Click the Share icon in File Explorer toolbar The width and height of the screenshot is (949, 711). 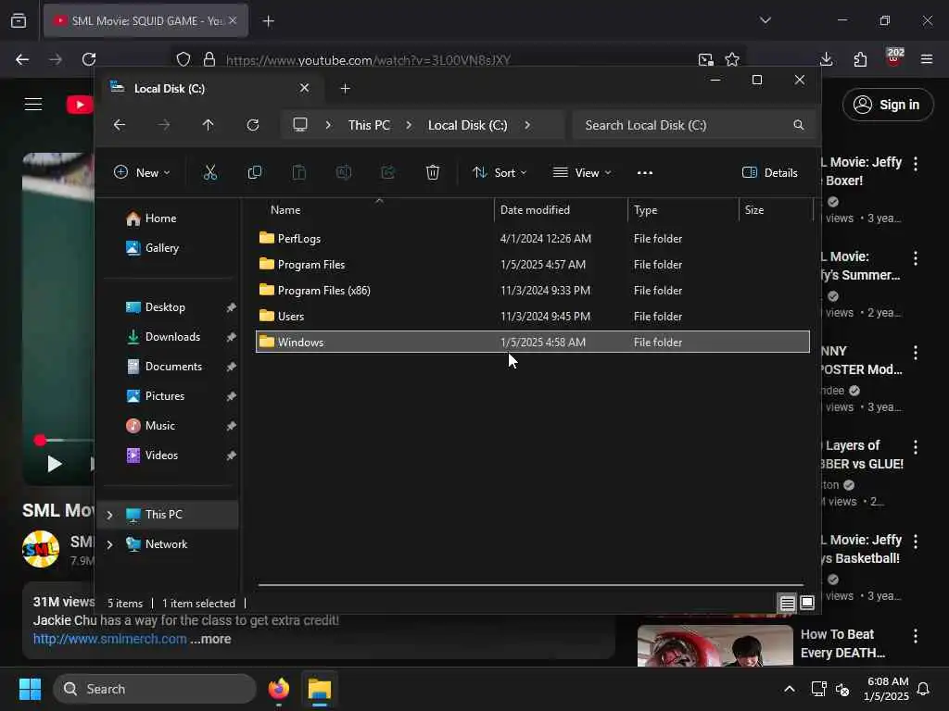point(388,173)
